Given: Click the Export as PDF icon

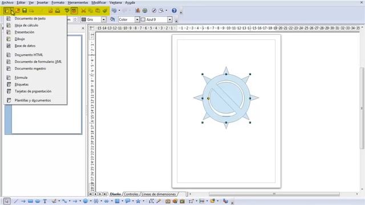Looking at the screenshot, I should click(x=51, y=11).
